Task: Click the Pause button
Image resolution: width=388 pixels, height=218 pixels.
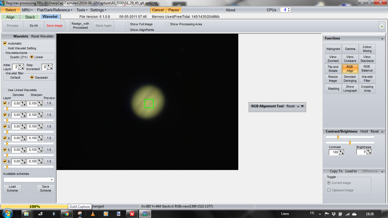Action: [173, 10]
